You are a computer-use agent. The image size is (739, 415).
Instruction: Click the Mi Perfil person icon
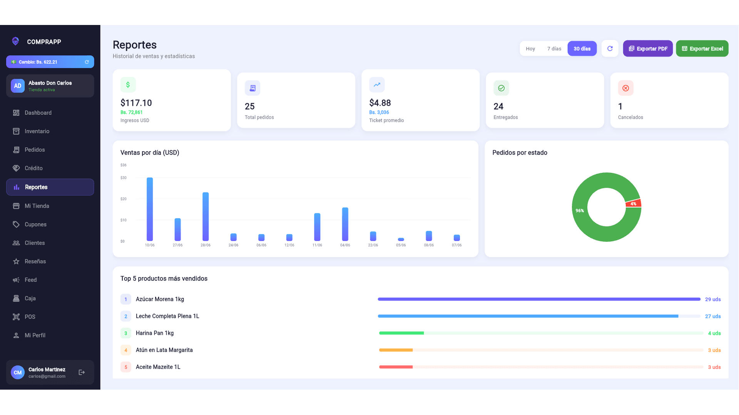point(16,335)
